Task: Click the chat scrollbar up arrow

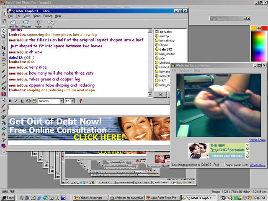Action: tap(150, 31)
